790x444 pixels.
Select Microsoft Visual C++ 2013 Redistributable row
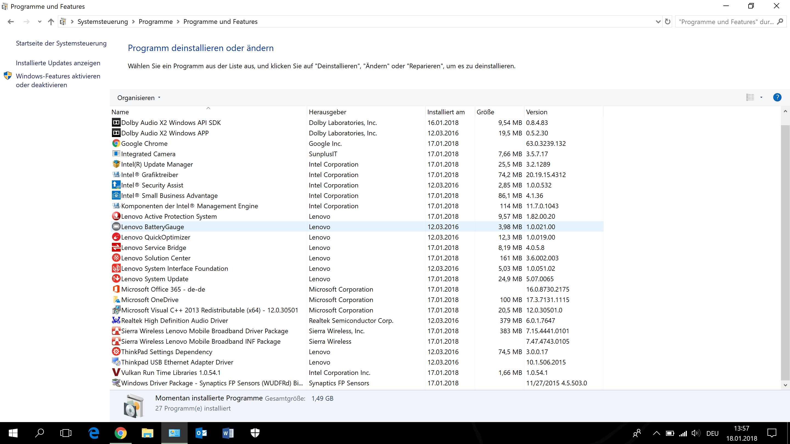point(356,310)
